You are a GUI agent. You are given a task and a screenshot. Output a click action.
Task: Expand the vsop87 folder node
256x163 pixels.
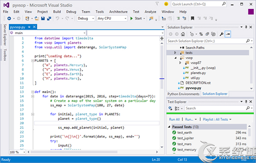pyautogui.click(x=180, y=63)
